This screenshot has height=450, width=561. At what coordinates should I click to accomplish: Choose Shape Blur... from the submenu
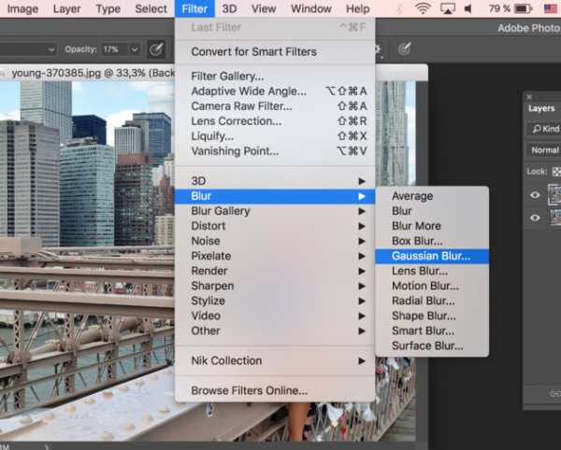(x=432, y=316)
